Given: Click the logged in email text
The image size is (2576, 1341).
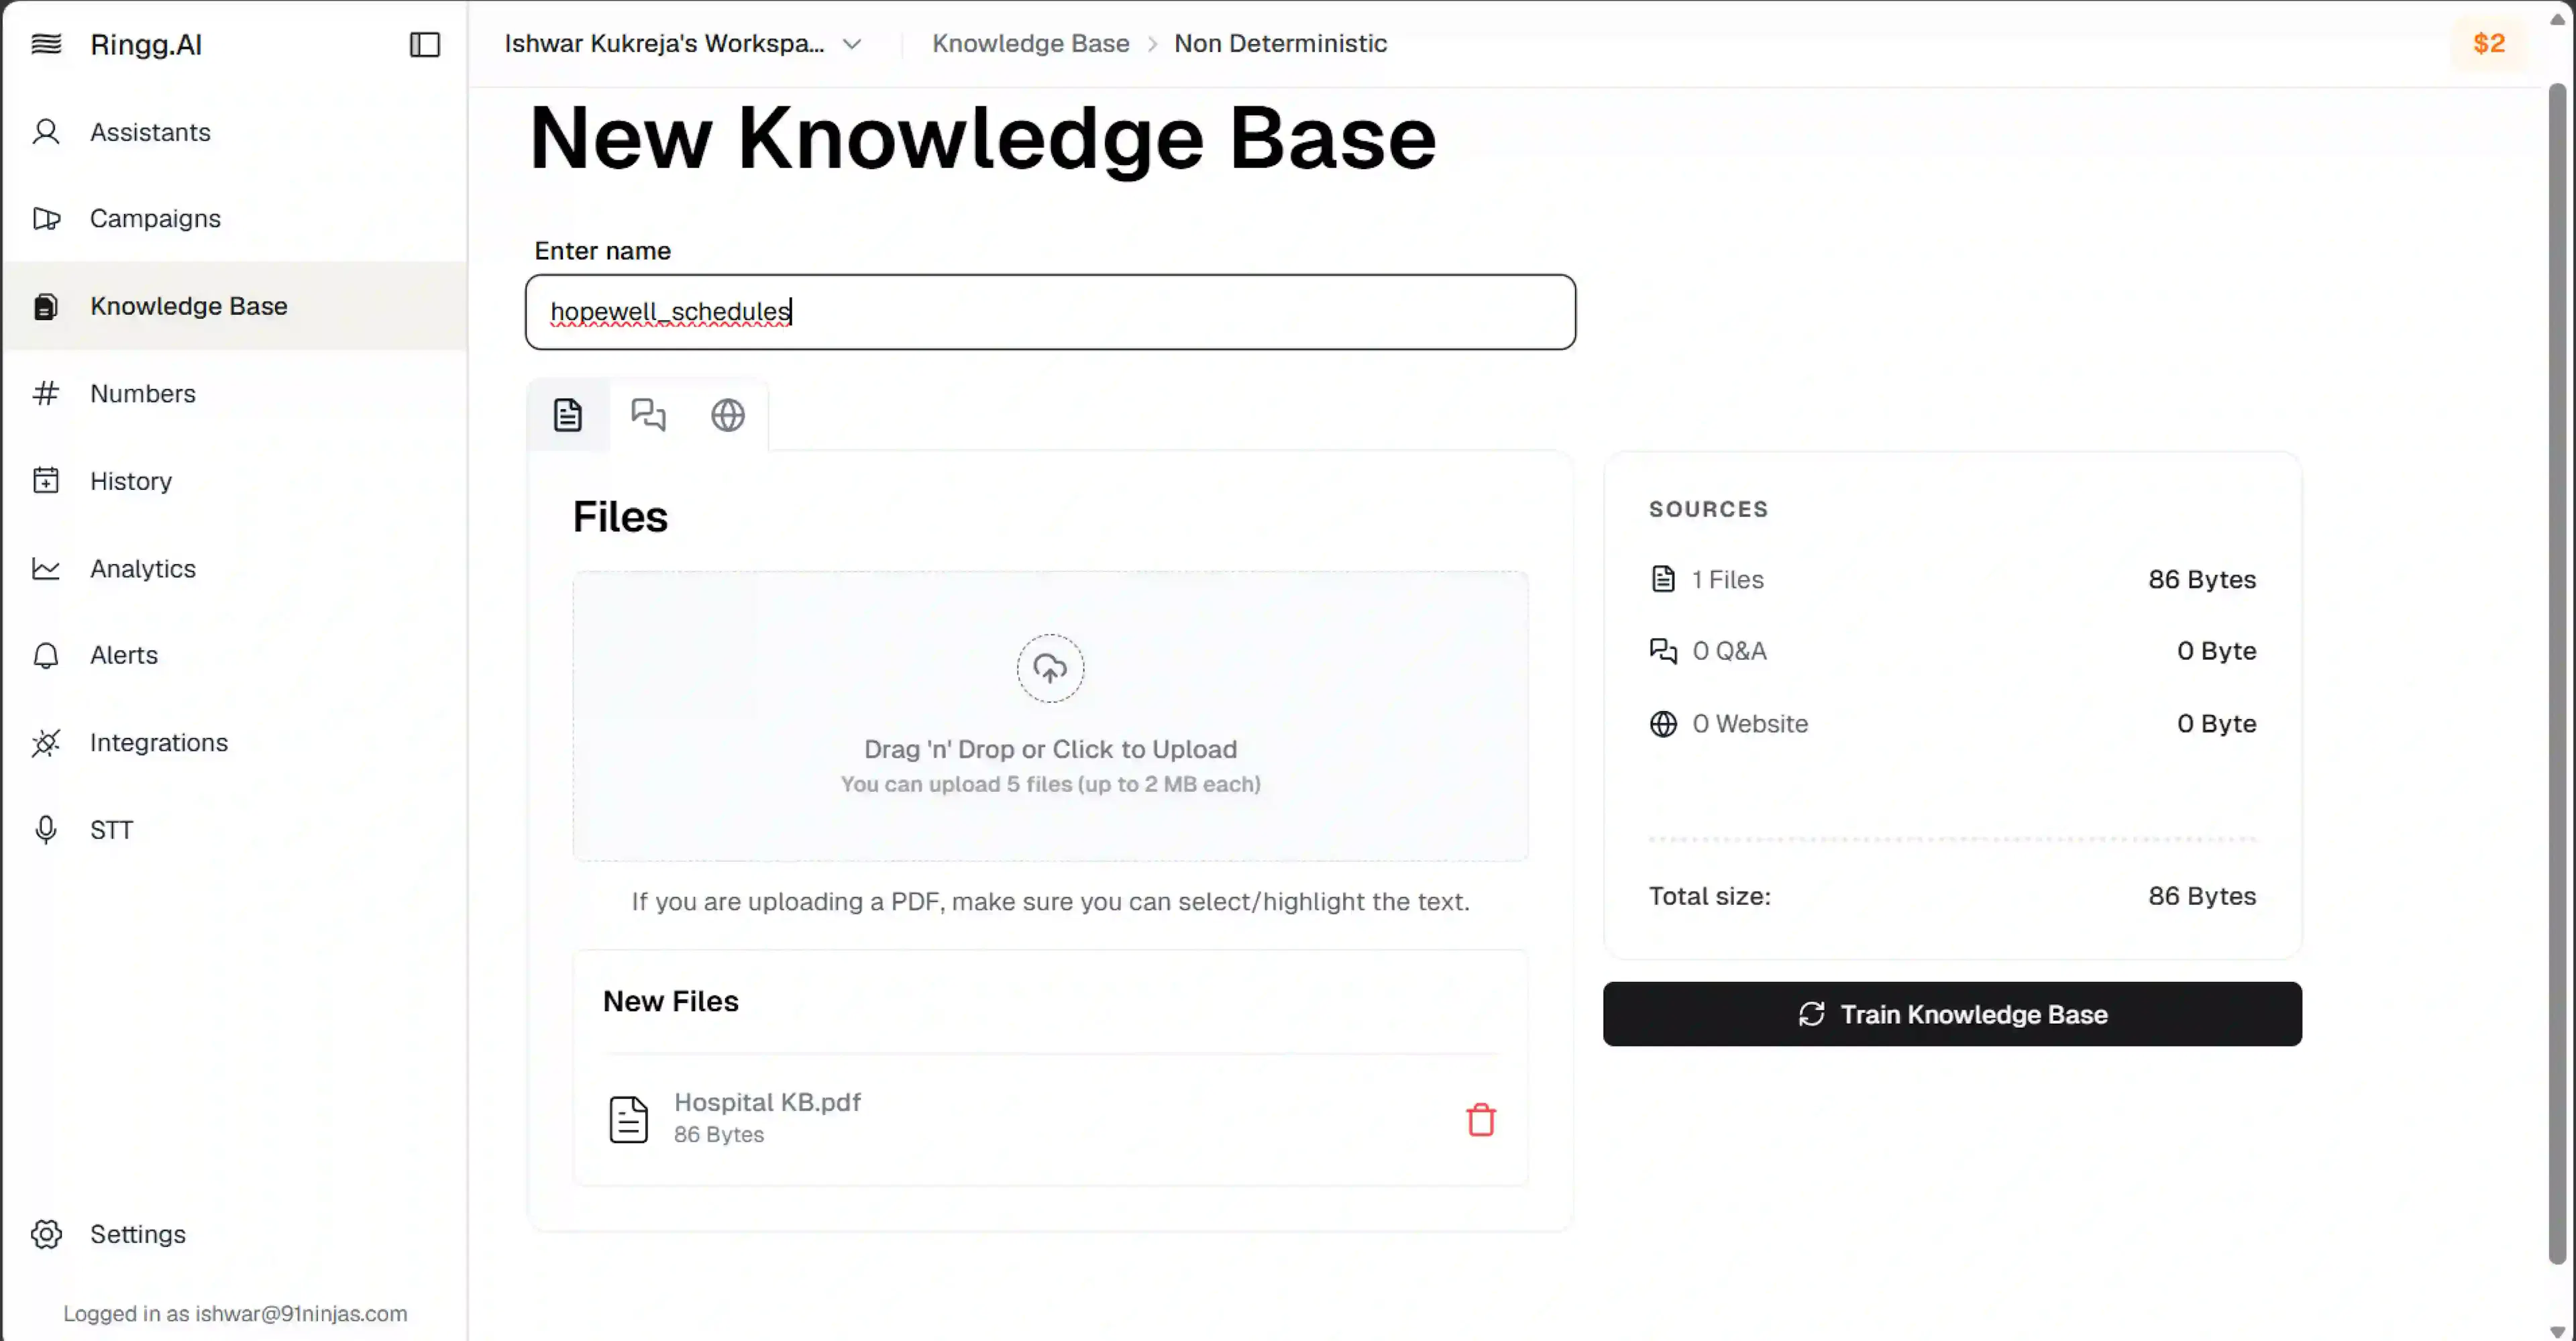Looking at the screenshot, I should [235, 1313].
